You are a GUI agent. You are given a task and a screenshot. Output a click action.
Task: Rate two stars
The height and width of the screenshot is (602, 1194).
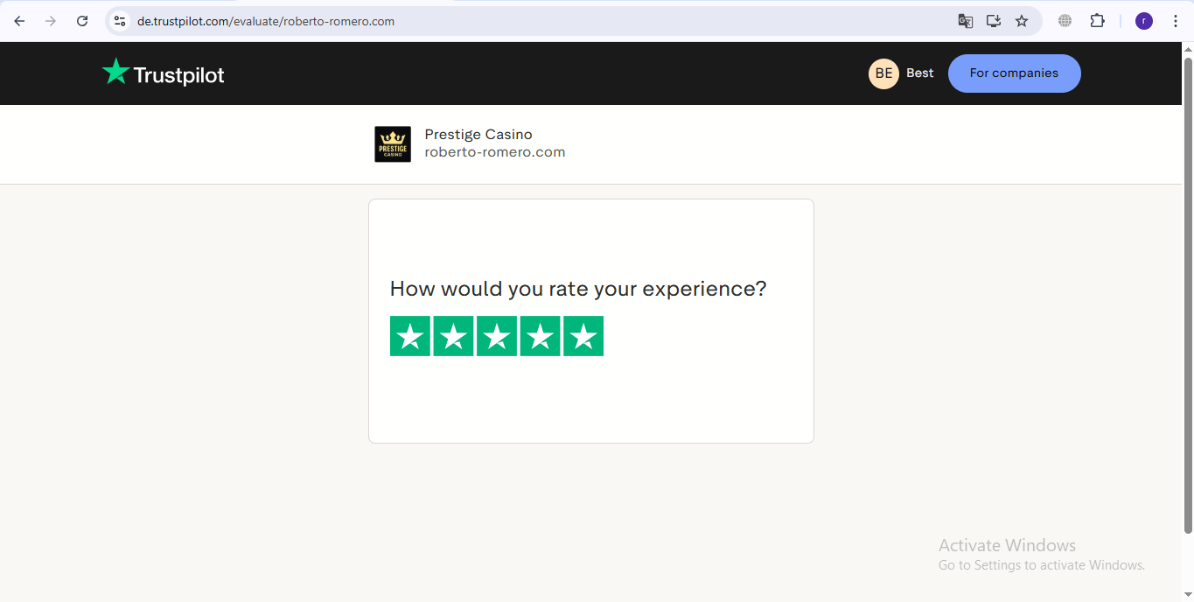pyautogui.click(x=453, y=336)
